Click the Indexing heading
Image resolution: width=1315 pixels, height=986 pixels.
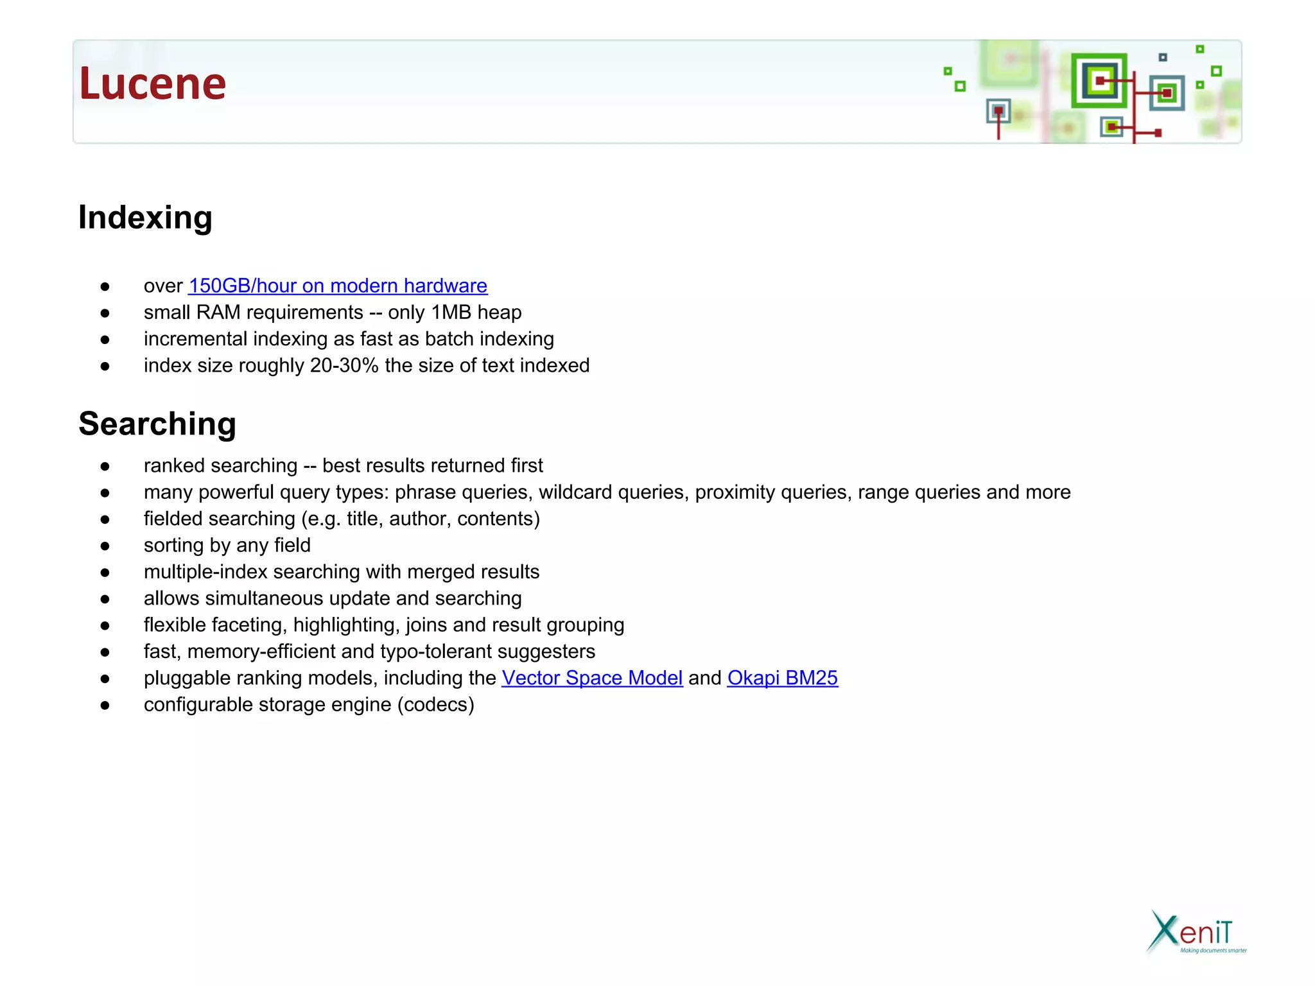coord(145,218)
